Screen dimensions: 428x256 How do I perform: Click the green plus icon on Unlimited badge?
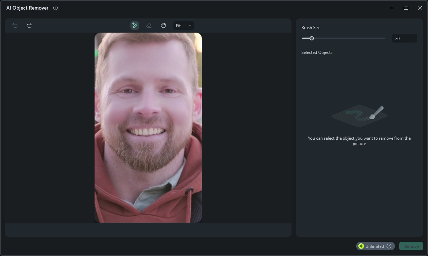pos(361,246)
